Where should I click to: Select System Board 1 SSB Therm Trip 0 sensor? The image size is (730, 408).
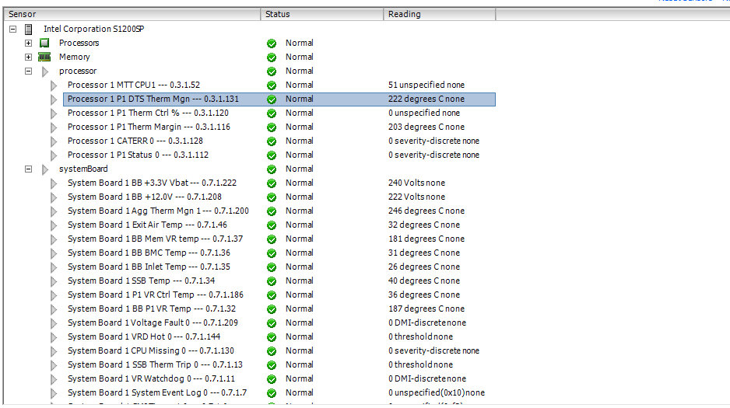155,364
